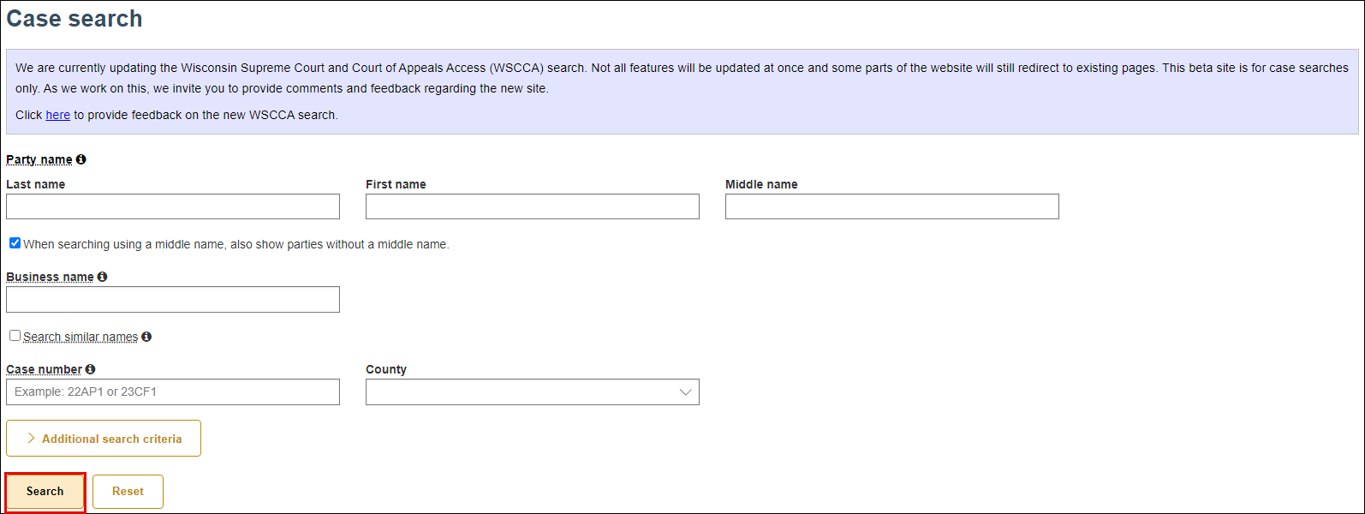This screenshot has width=1365, height=514.
Task: Click the Search similar names label text
Action: [79, 336]
